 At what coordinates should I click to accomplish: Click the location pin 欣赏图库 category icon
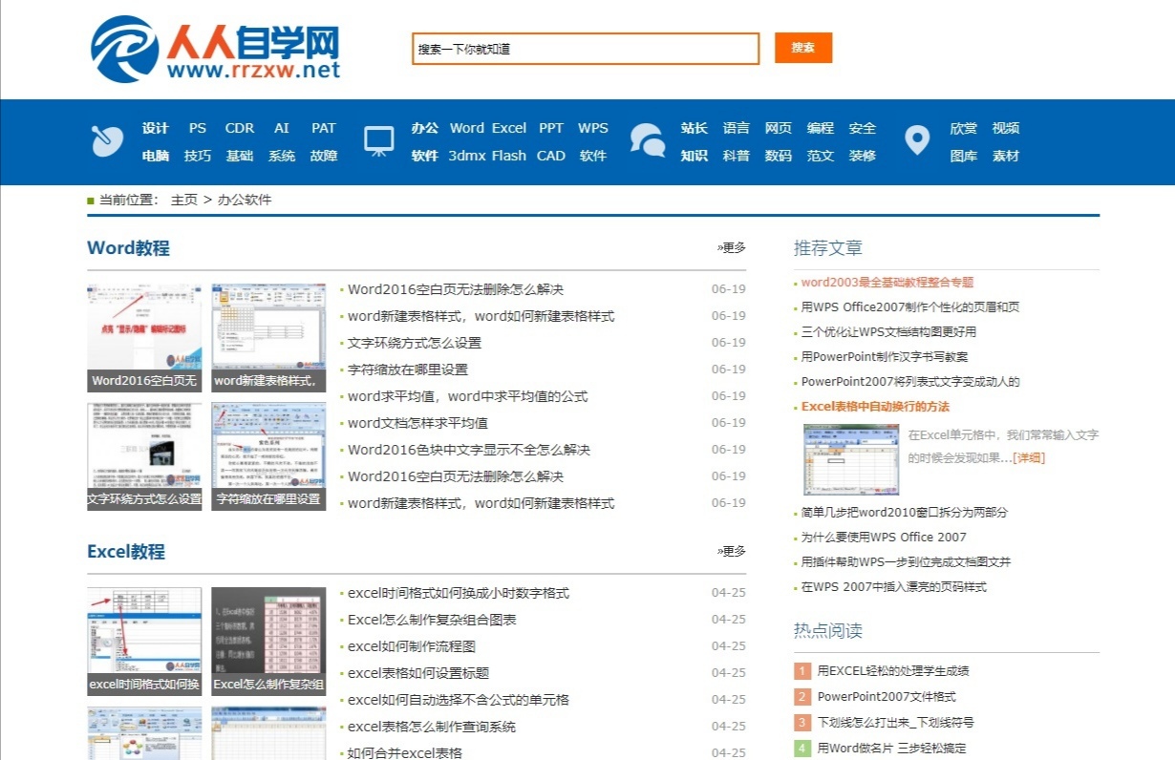click(x=916, y=141)
